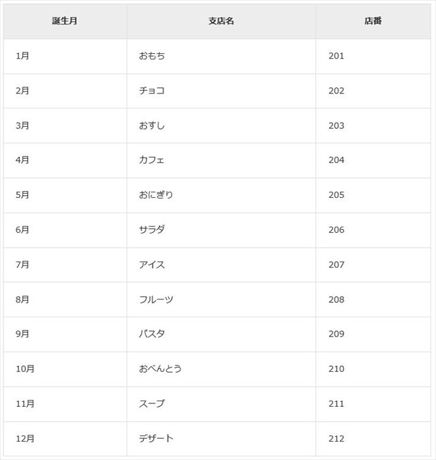Select the 1月 cell
The width and height of the screenshot is (436, 460).
22,56
